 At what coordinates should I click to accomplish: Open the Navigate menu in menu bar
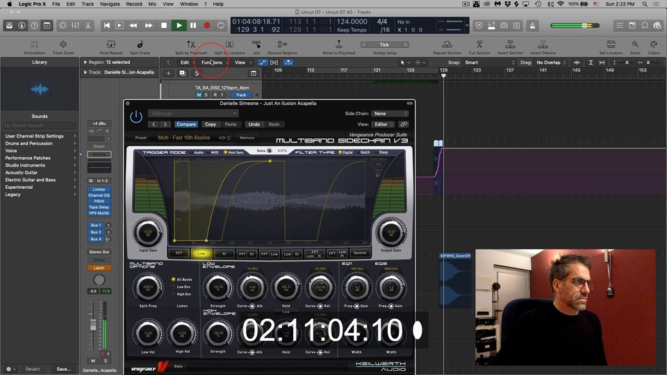pos(110,4)
